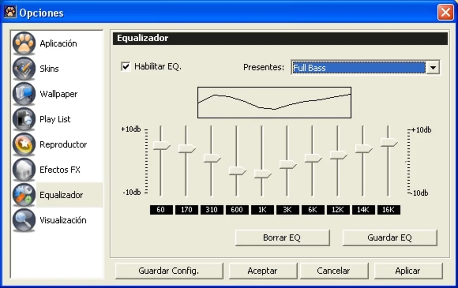Click the 12K band slider handle
458x288 pixels.
[x=338, y=155]
